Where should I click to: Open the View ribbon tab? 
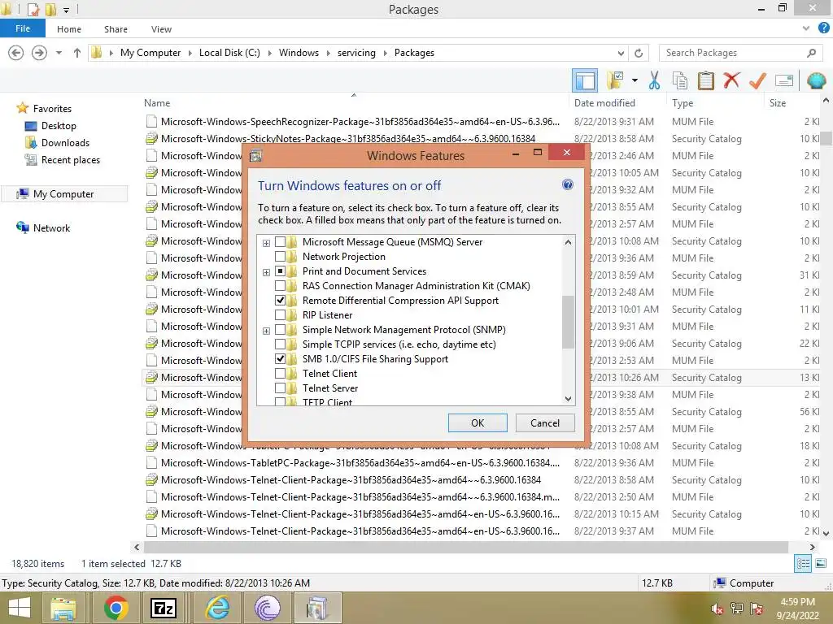161,29
